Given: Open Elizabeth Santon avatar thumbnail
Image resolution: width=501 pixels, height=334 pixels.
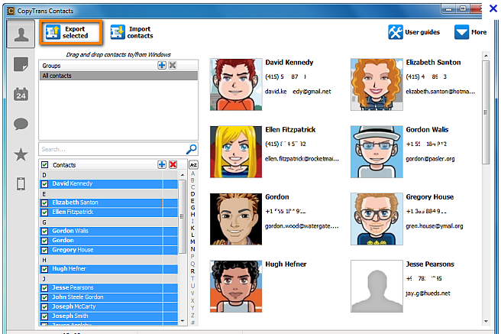Looking at the screenshot, I should point(377,84).
